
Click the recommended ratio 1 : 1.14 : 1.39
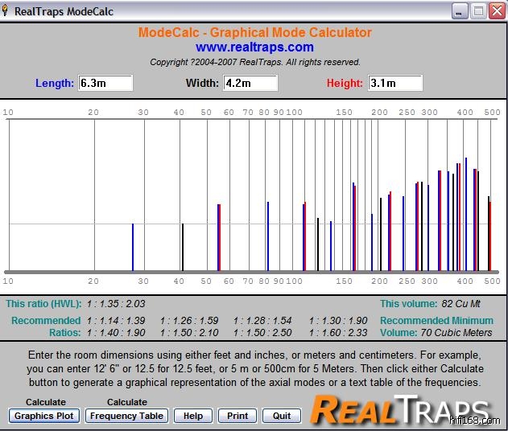pos(116,321)
